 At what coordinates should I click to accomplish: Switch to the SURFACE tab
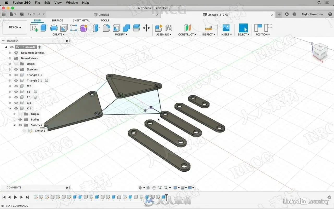tap(57, 20)
